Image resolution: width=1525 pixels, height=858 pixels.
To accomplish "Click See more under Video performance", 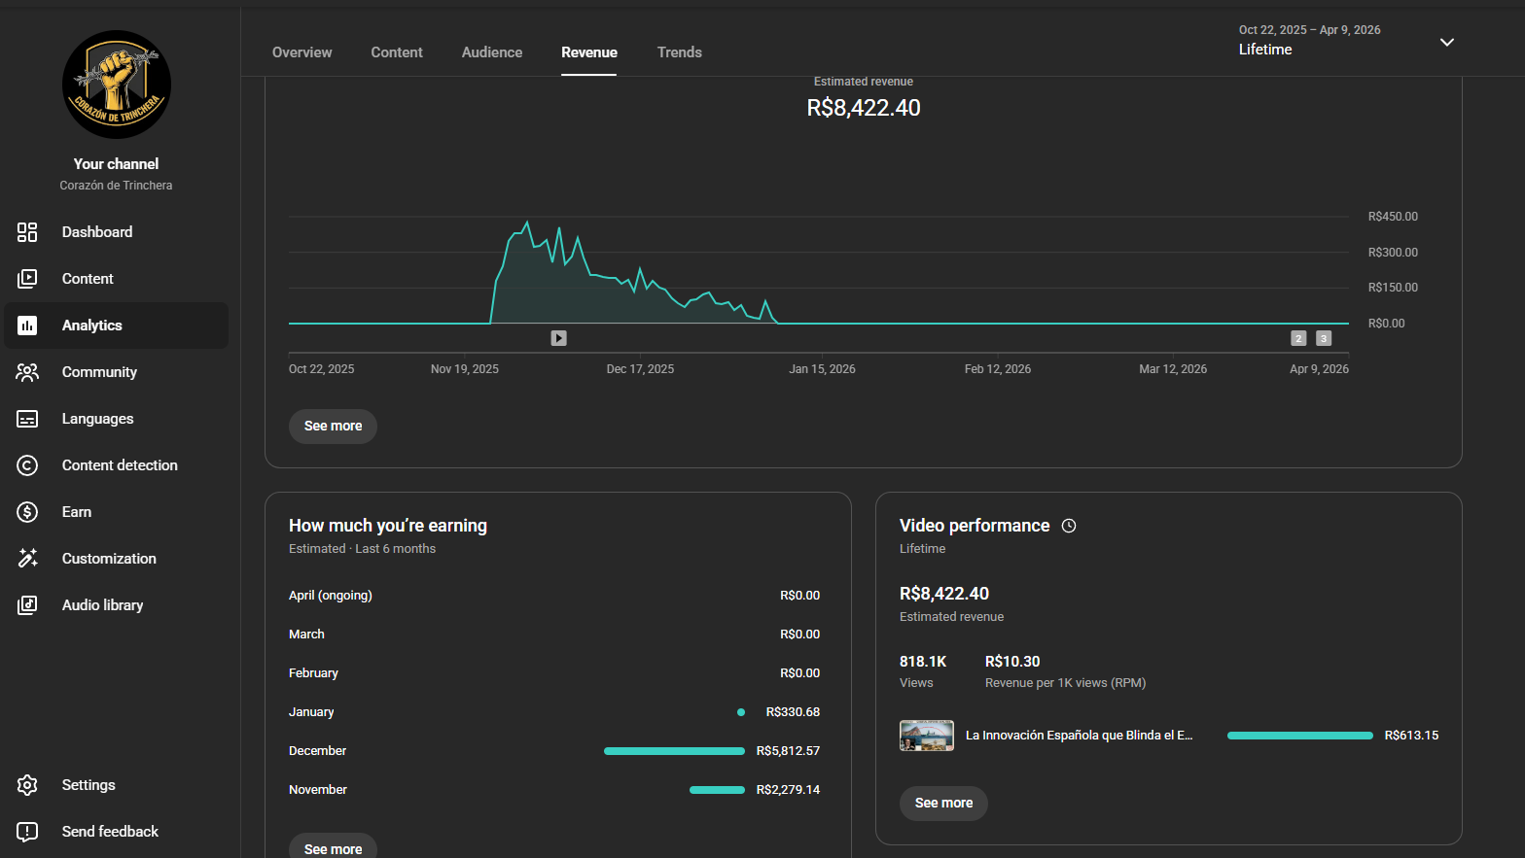I will tap(943, 804).
